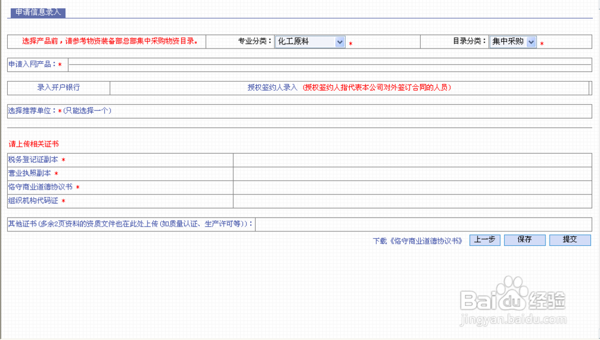Screen dimensions: 600x340
Task: Click the 恪守商业道德协议书 upload cell
Action: [413, 188]
